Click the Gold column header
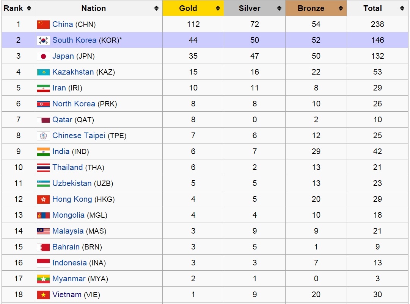Image resolution: width=410 pixels, height=304 pixels. pos(188,8)
